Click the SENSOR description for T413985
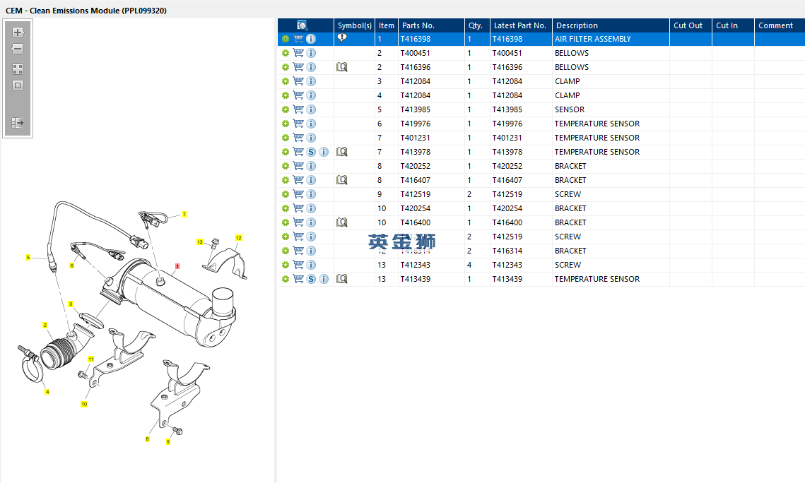 (x=570, y=109)
